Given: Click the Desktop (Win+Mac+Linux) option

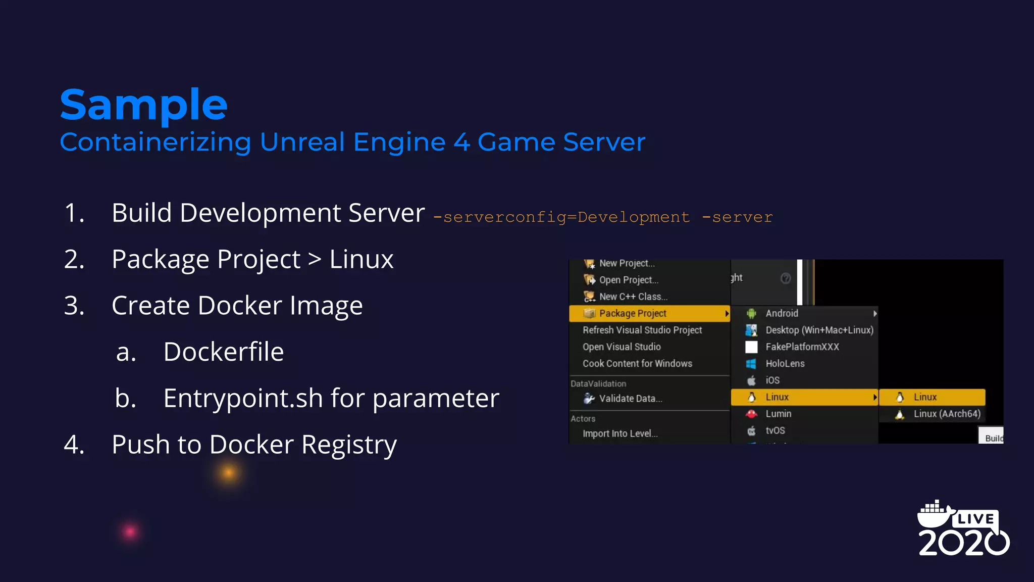Looking at the screenshot, I should click(819, 330).
